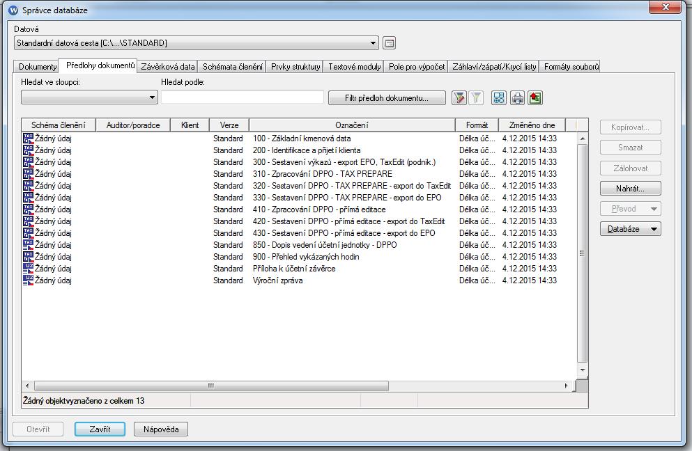Select the text "Výroční zpráva"
Screen dimensions: 692x451
(x=277, y=280)
